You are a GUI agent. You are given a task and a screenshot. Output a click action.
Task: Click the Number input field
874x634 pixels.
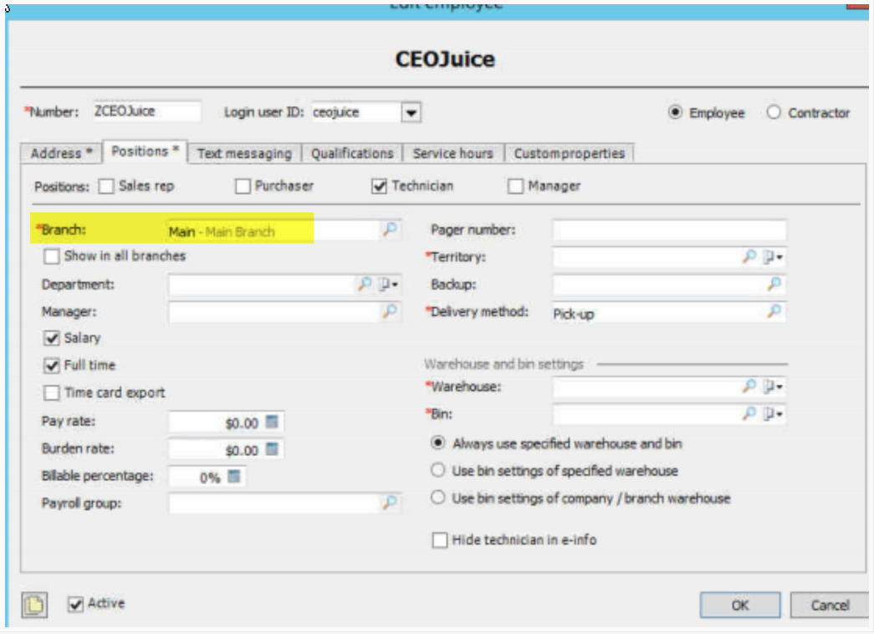[146, 111]
